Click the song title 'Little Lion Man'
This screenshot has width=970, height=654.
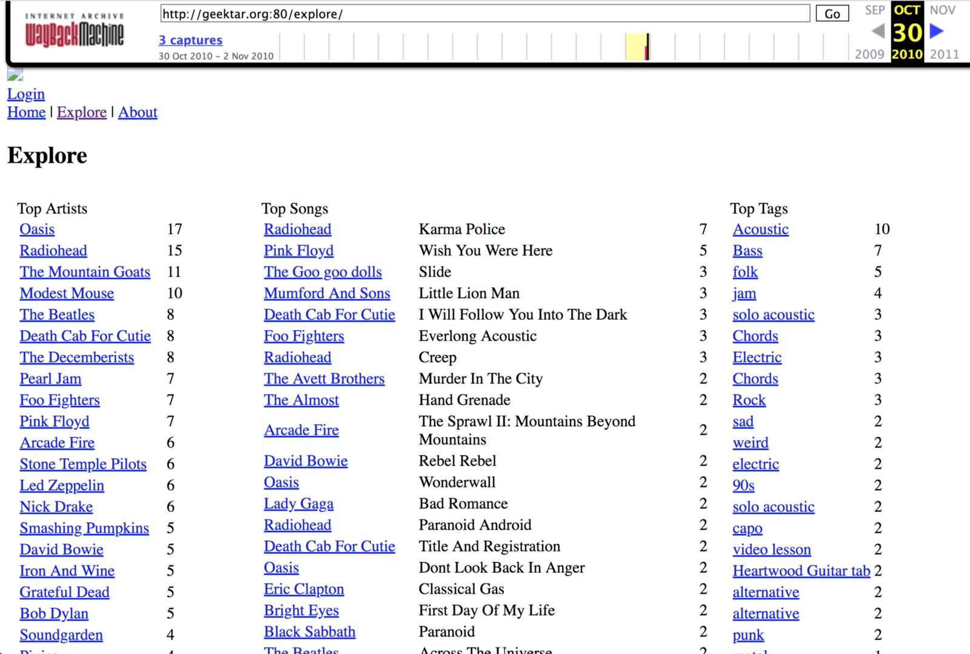pos(469,293)
